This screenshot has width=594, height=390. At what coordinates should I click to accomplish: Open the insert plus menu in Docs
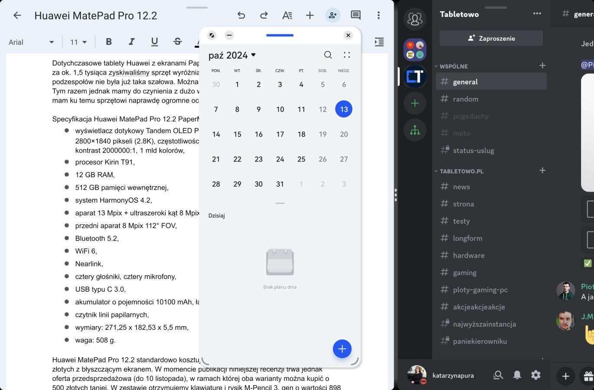tap(310, 16)
